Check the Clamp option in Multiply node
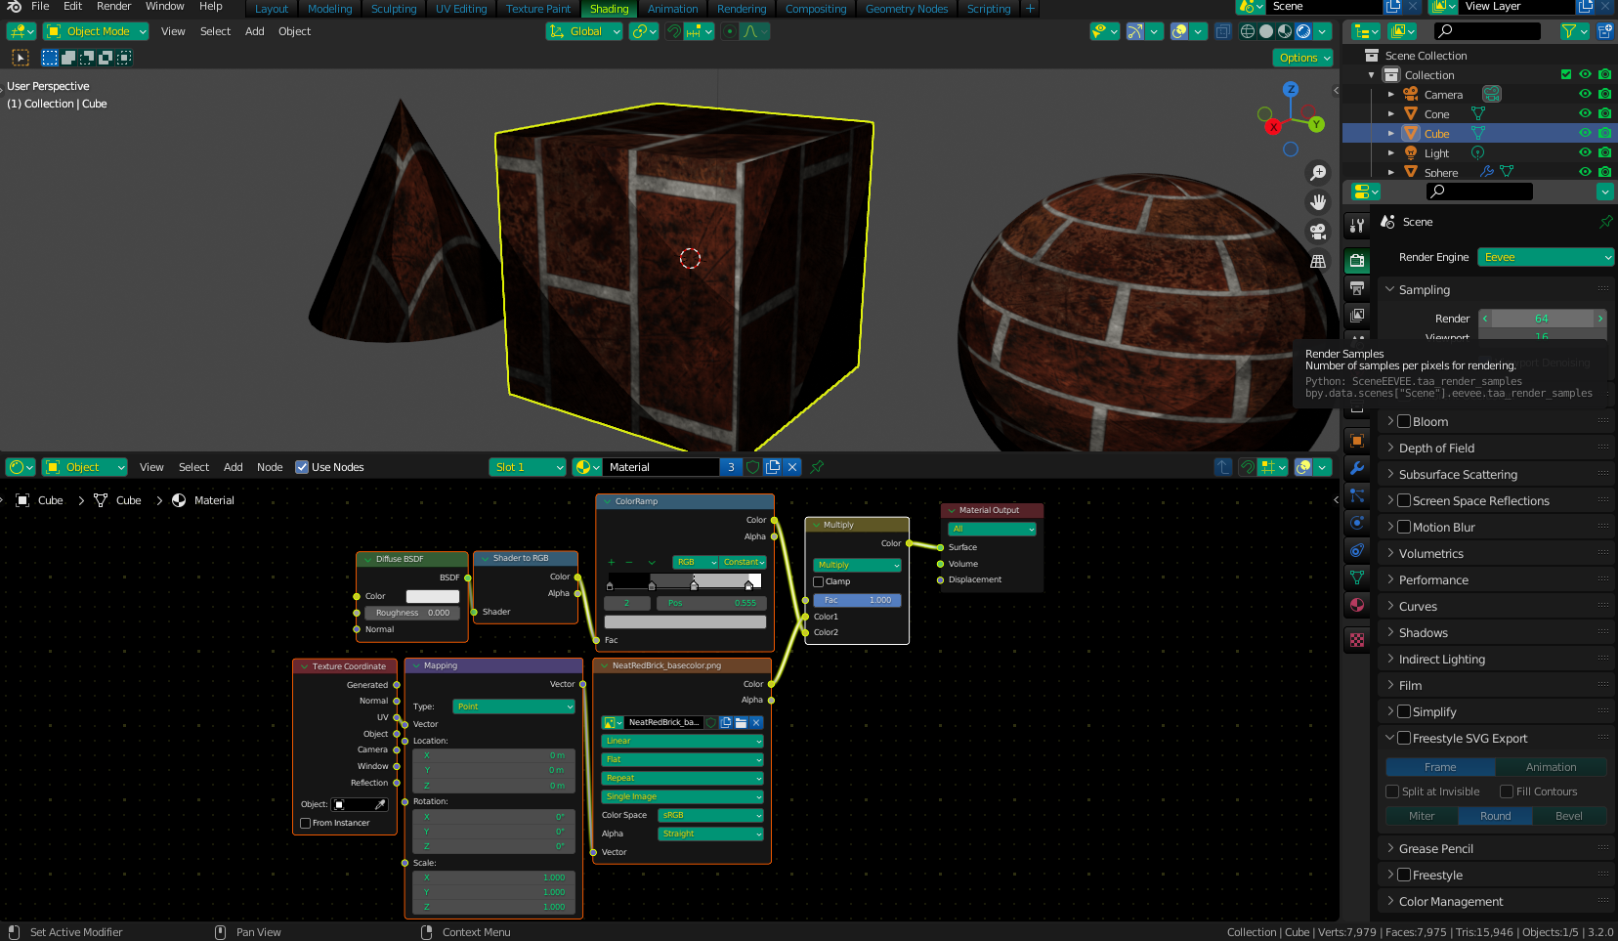The image size is (1618, 941). click(x=819, y=582)
